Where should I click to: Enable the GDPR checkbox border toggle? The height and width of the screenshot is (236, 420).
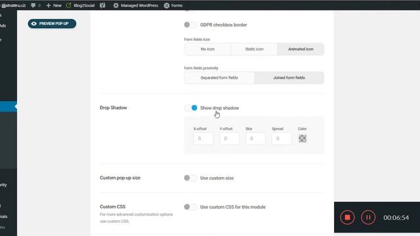coord(190,25)
